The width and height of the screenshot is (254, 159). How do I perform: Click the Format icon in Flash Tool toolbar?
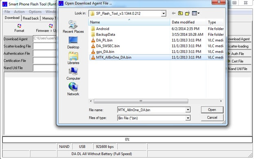tap(19, 26)
